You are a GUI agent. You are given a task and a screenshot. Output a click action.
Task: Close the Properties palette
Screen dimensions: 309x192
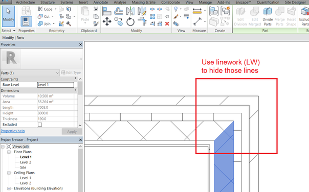click(x=80, y=44)
